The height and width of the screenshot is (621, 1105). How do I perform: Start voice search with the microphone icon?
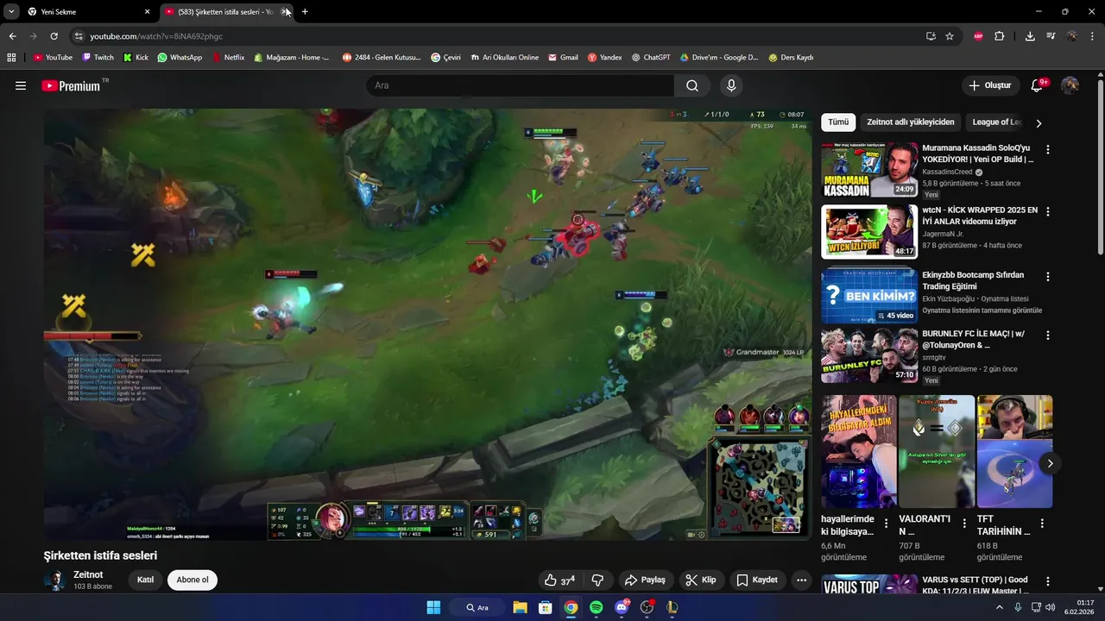[x=731, y=85]
